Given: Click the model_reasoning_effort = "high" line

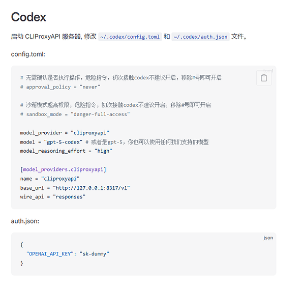Looking at the screenshot, I should click(x=66, y=151).
